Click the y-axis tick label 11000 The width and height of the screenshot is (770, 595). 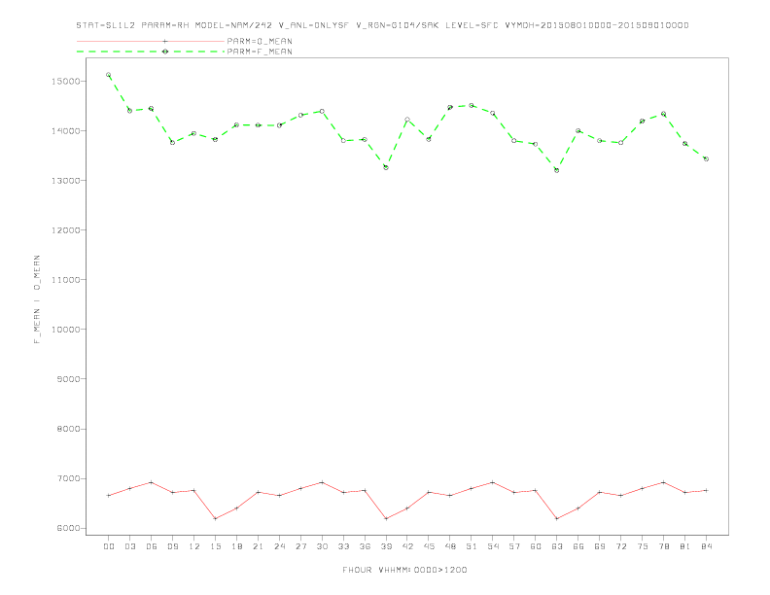pos(66,279)
